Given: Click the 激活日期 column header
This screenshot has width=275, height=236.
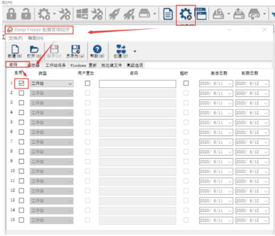Looking at the screenshot, I should 219,73.
